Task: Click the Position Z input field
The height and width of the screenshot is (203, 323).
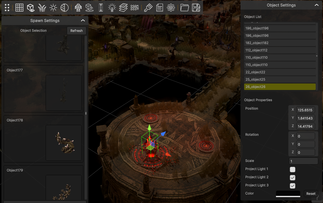Action: [x=306, y=126]
